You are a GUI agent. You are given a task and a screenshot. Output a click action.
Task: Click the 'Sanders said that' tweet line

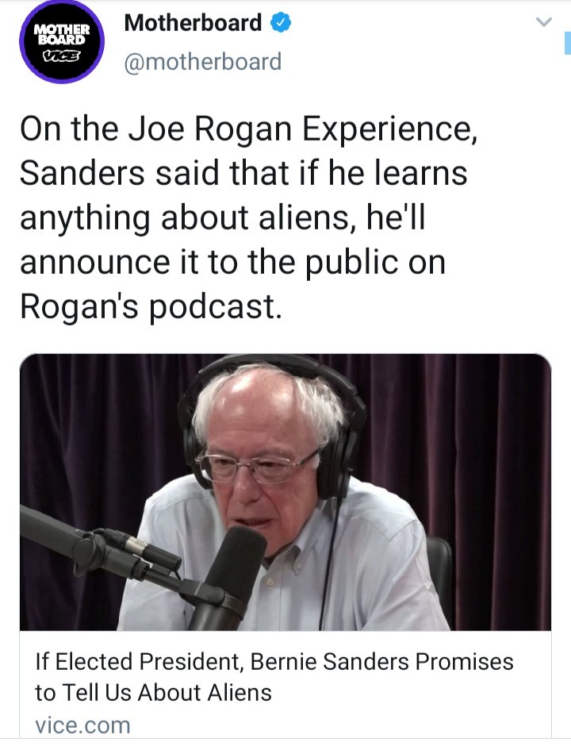pos(243,173)
